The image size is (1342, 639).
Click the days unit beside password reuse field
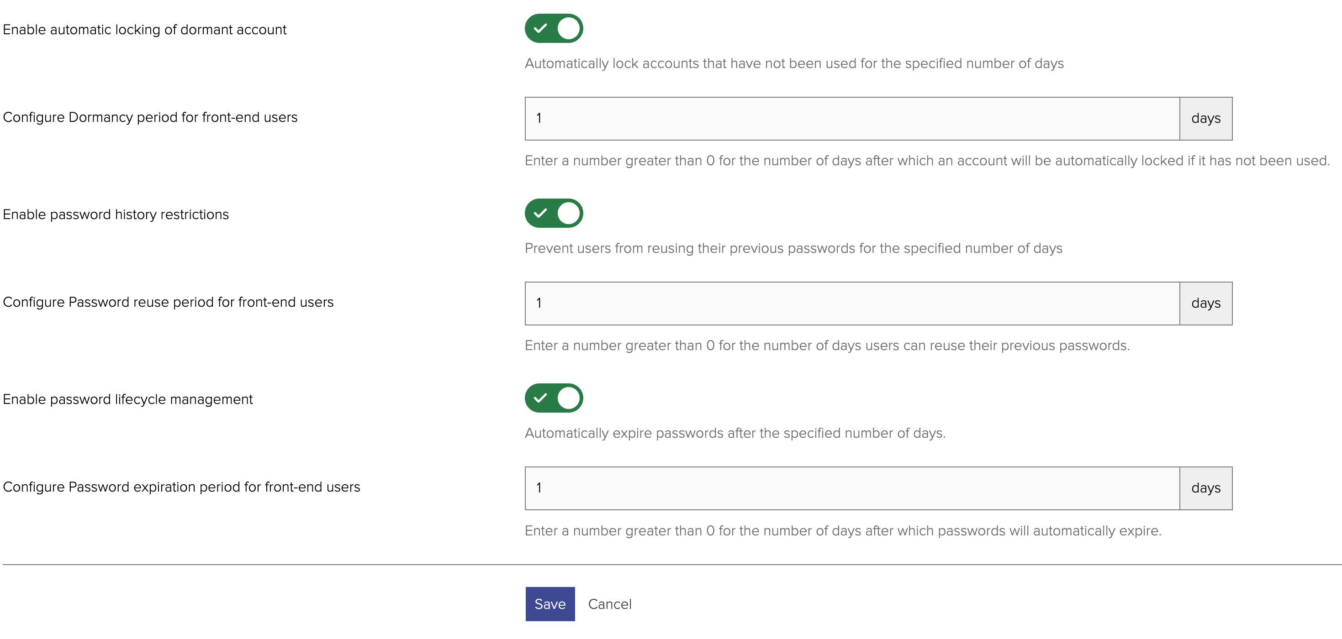coord(1205,303)
